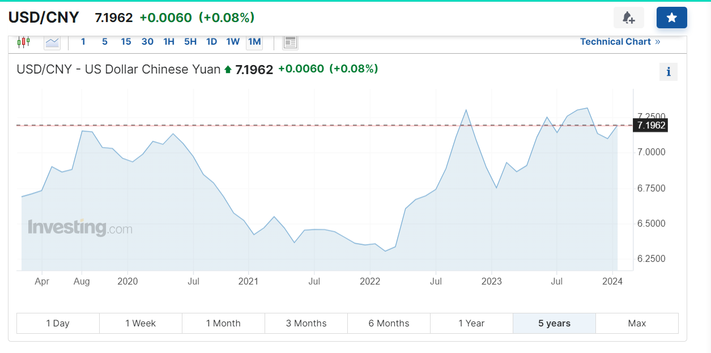Viewport: 711px width, 353px height.
Task: Open the chart info icon
Action: point(669,72)
